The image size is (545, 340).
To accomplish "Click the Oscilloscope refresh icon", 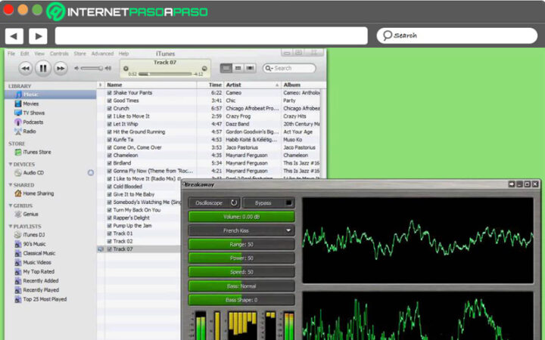I will [234, 202].
